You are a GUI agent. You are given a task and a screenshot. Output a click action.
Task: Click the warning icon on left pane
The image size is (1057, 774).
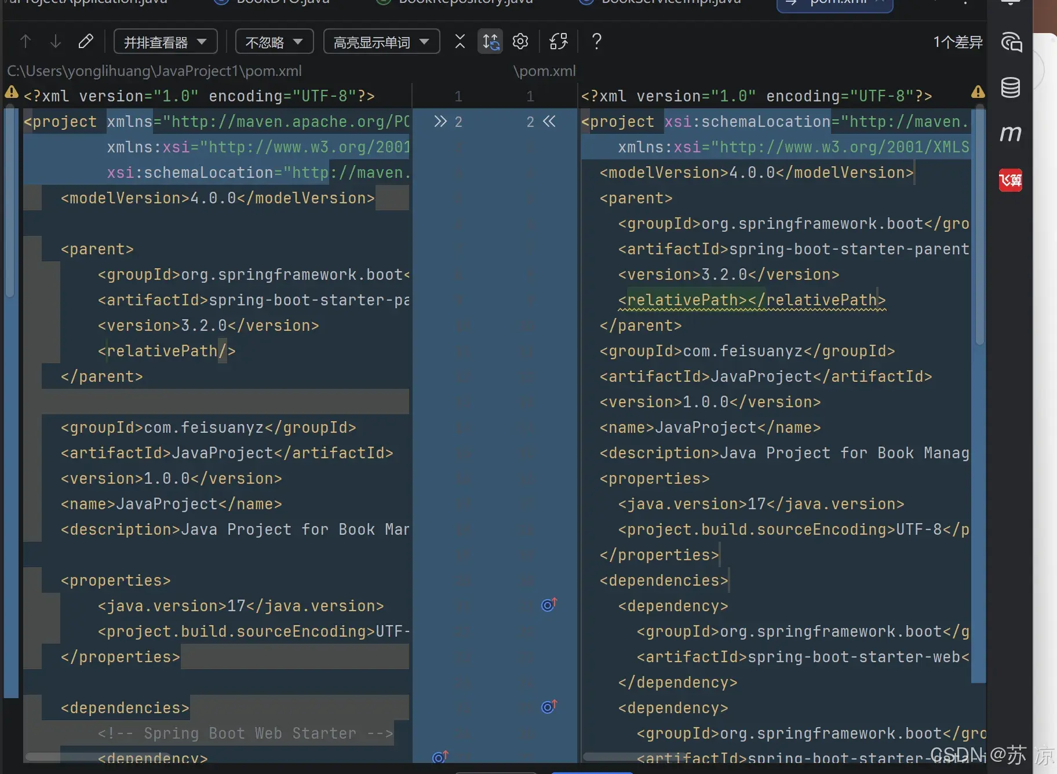point(12,92)
